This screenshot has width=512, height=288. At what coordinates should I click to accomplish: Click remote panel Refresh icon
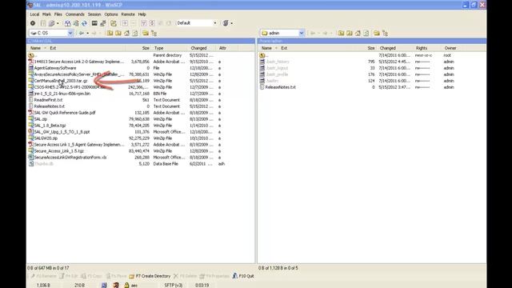tap(366, 33)
